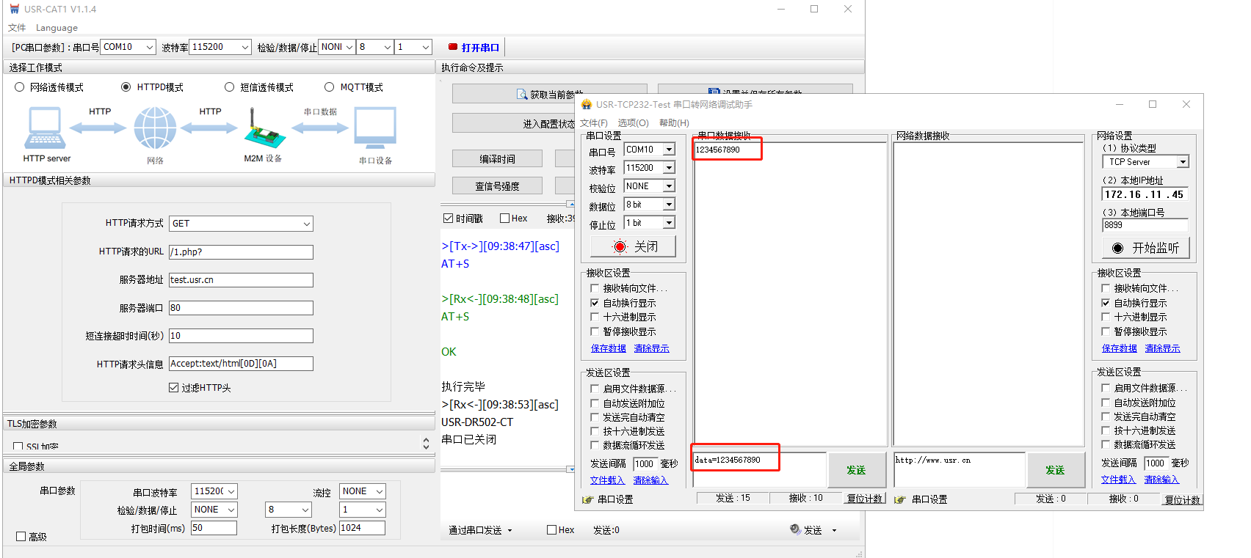The width and height of the screenshot is (1251, 558).
Task: Uncheck the 过滤HTTP头 checkbox
Action: pos(173,388)
